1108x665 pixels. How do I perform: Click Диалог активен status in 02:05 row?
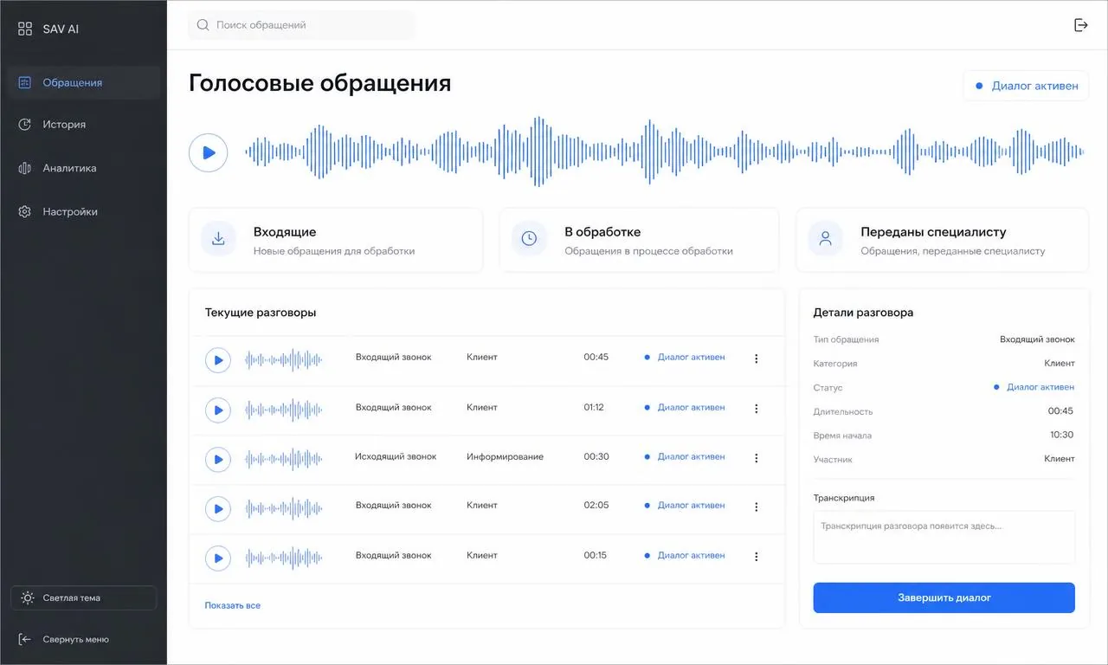point(685,505)
